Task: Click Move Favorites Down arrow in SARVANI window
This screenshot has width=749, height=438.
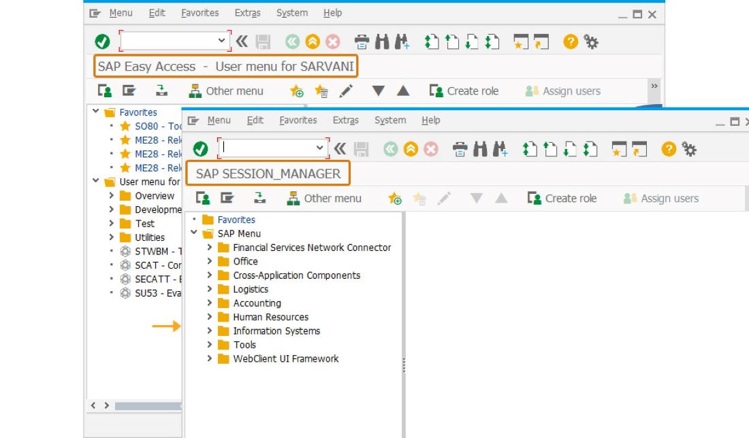Action: pos(379,90)
